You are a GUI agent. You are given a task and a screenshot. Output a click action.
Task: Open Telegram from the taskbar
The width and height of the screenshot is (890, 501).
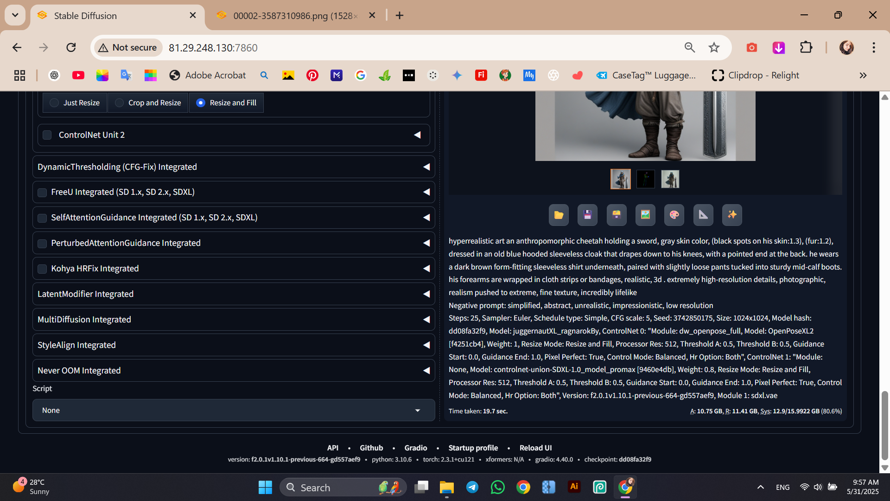point(472,487)
